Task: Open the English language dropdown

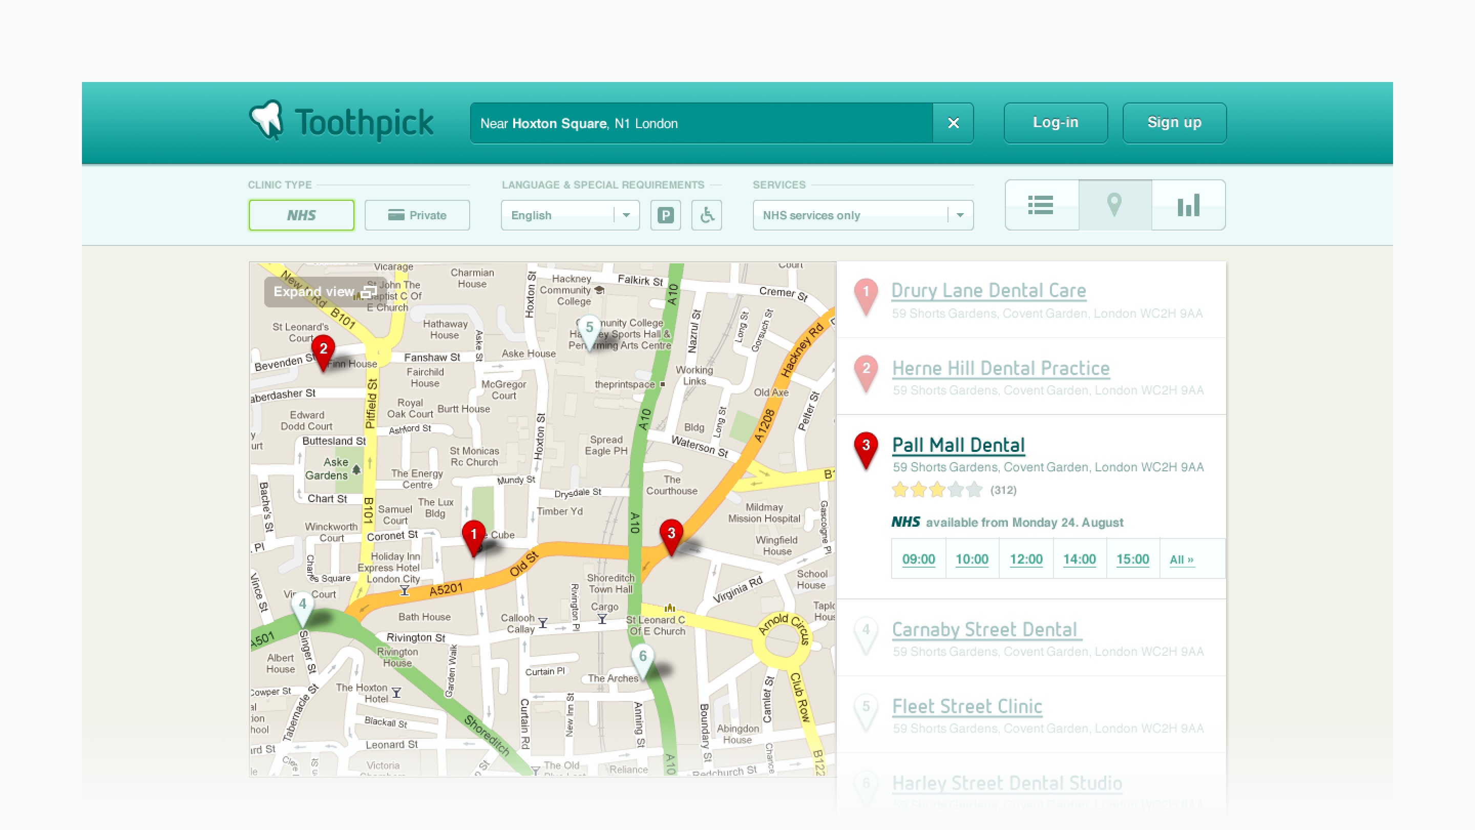Action: [x=570, y=215]
